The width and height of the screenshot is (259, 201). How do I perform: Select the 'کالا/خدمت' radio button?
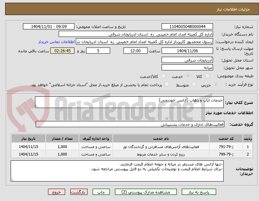coord(163,76)
